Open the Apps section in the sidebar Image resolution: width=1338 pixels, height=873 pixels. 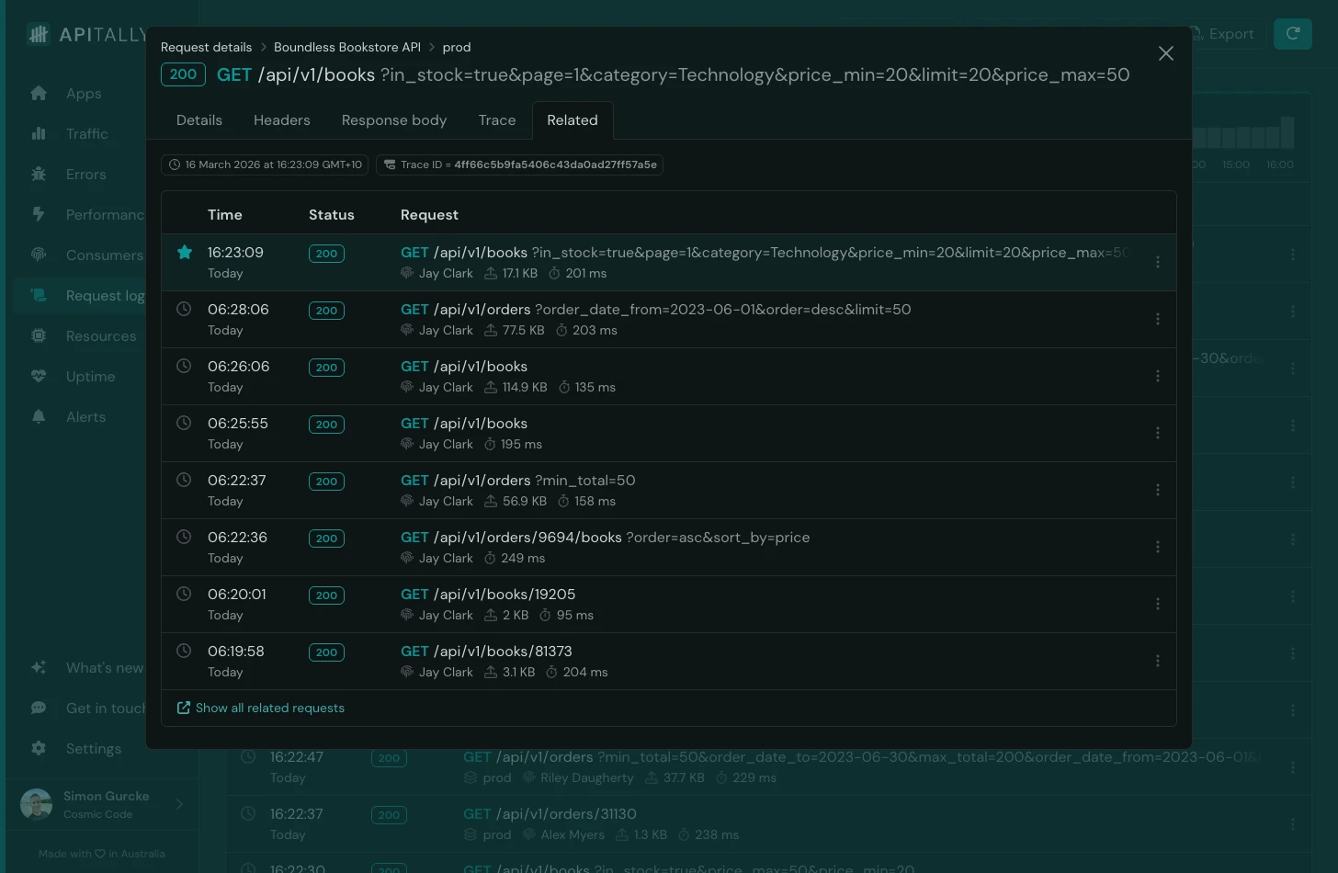pos(38,93)
